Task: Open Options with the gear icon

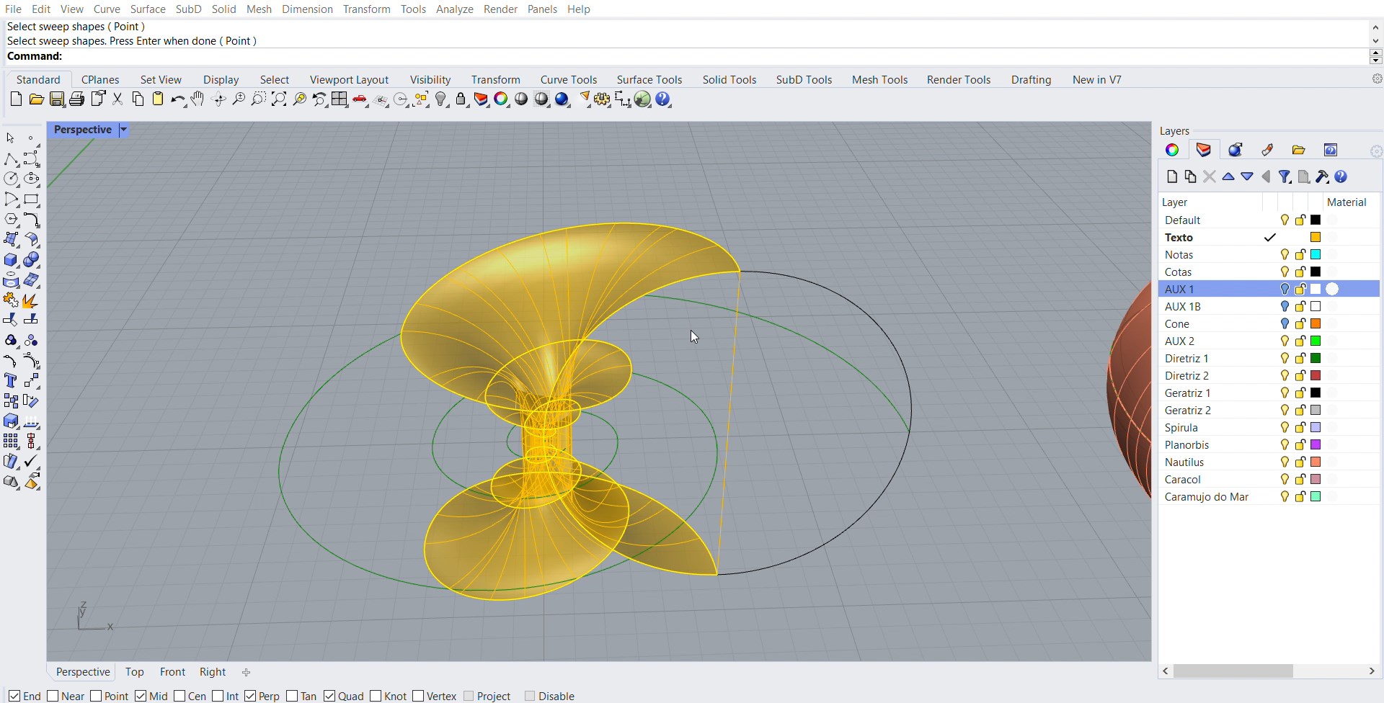Action: coord(602,99)
